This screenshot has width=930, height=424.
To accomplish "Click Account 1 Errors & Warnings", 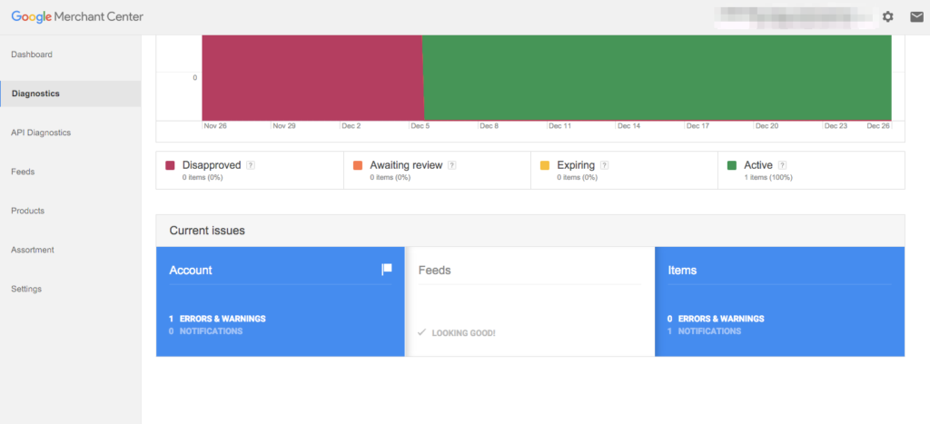I will tap(217, 319).
